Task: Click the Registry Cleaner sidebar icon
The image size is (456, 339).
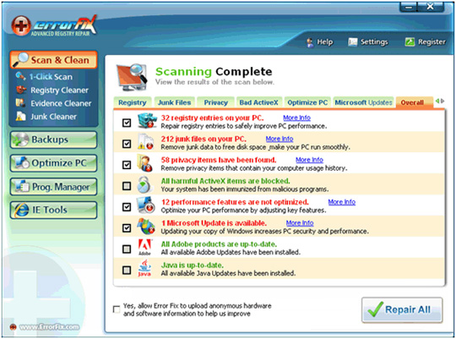Action: (21, 90)
